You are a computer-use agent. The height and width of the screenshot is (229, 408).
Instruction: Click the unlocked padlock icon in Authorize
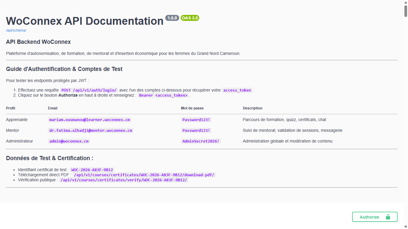click(x=388, y=217)
